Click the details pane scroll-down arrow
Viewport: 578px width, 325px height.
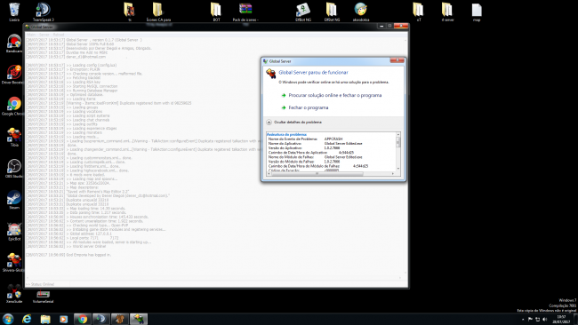coord(398,170)
